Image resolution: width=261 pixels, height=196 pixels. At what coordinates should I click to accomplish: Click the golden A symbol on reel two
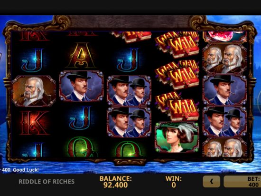point(81,56)
